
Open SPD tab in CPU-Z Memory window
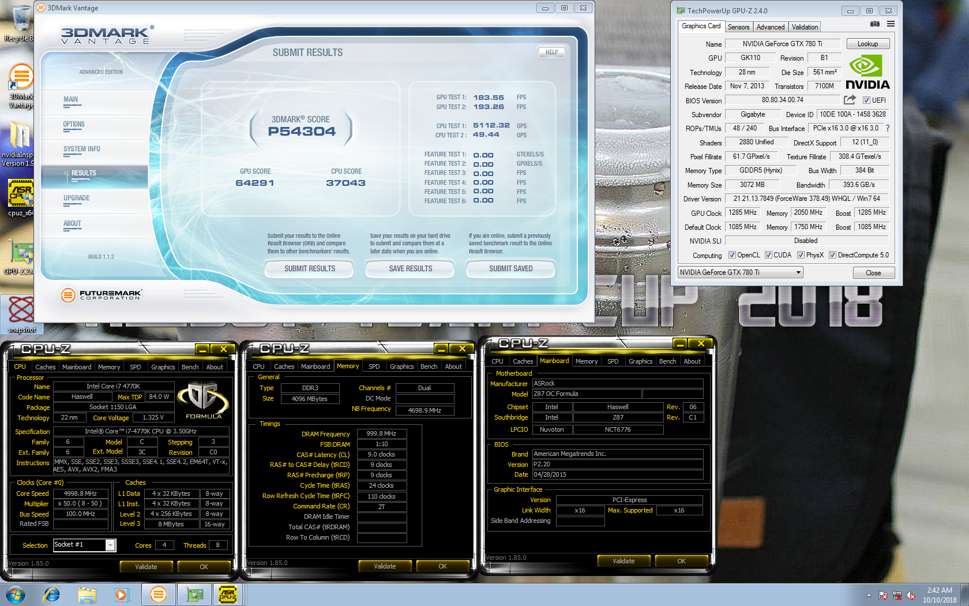(374, 366)
